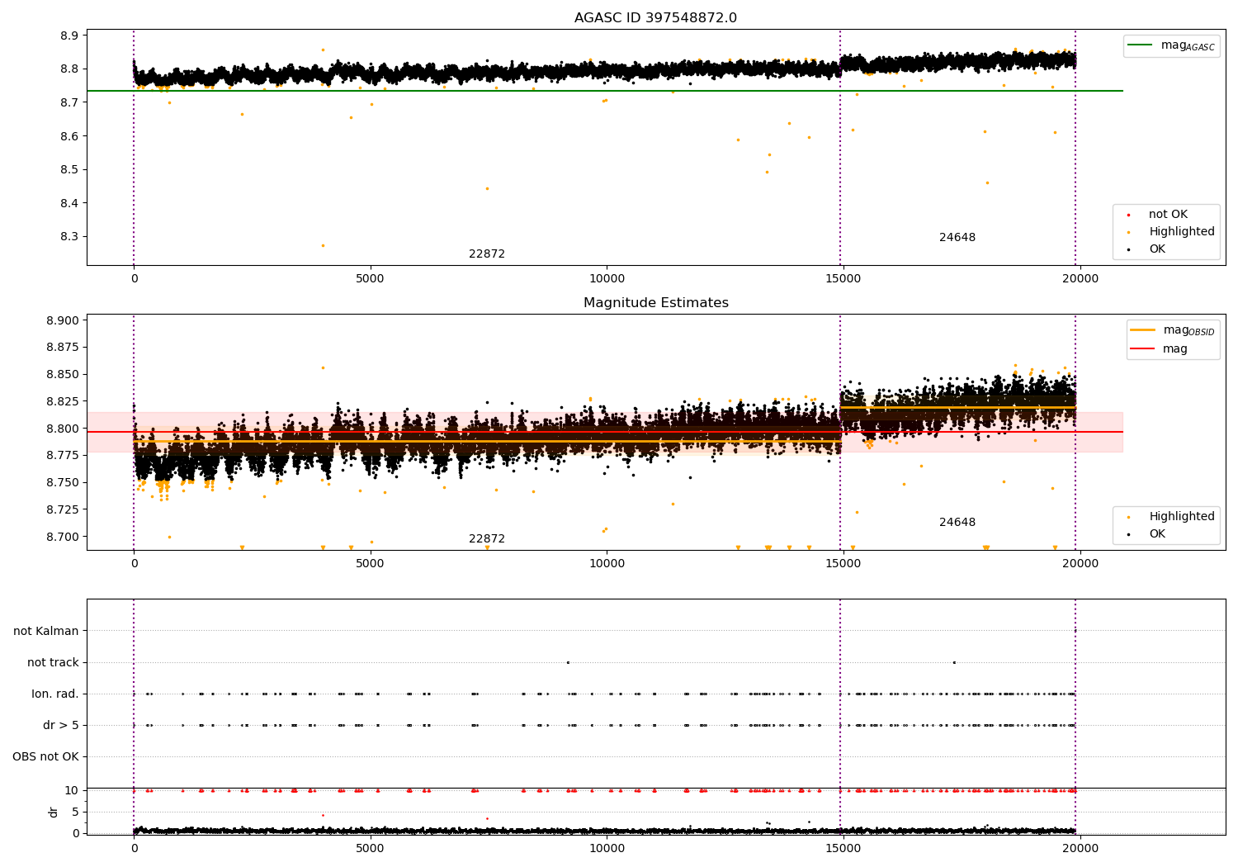Click the 22872 label in the AGASC ID plot
Viewport: 1238px width, 867px height.
coord(487,254)
